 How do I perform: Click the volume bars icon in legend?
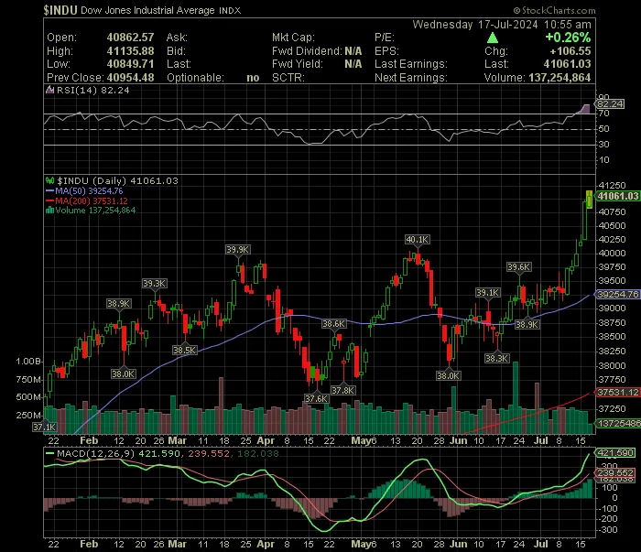click(49, 211)
